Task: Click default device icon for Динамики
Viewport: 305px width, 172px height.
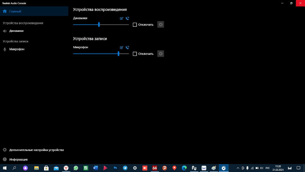Action: [x=121, y=18]
